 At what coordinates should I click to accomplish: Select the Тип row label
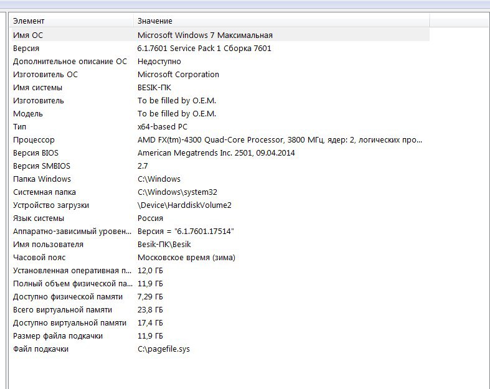pyautogui.click(x=19, y=127)
